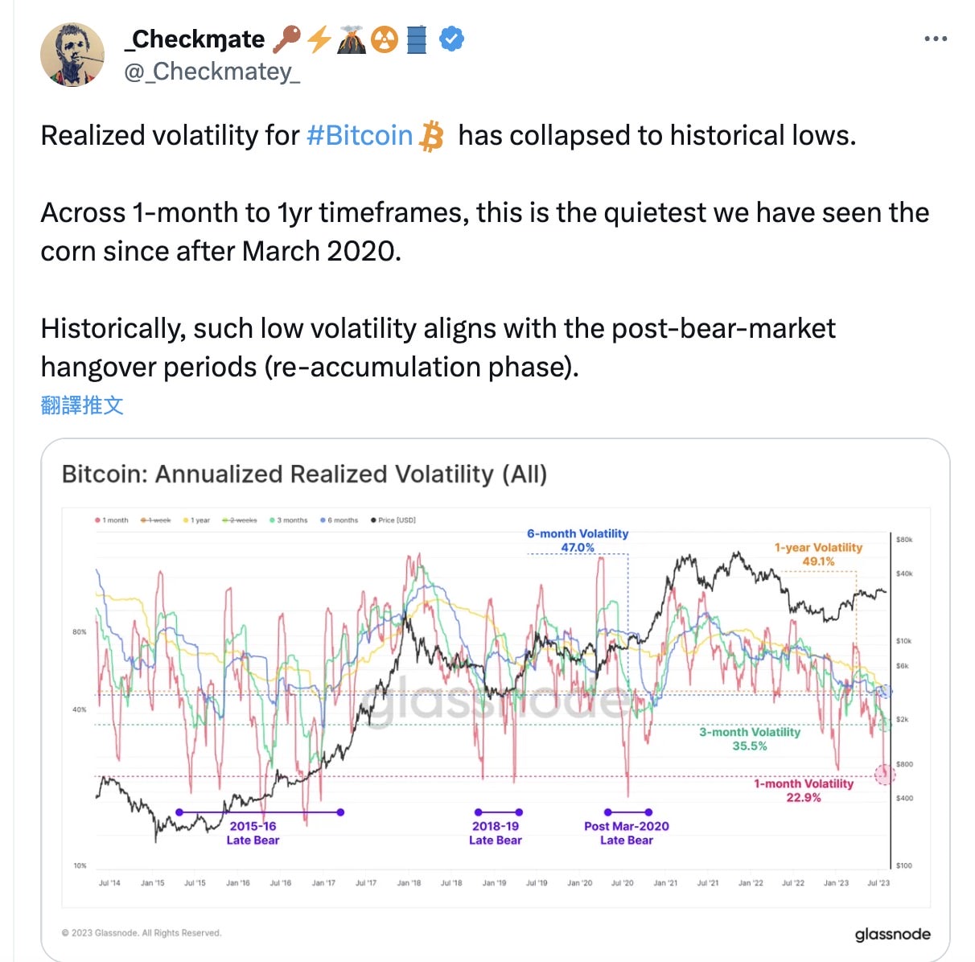Click the volcano emoji in display name
975x962 pixels.
pos(352,39)
